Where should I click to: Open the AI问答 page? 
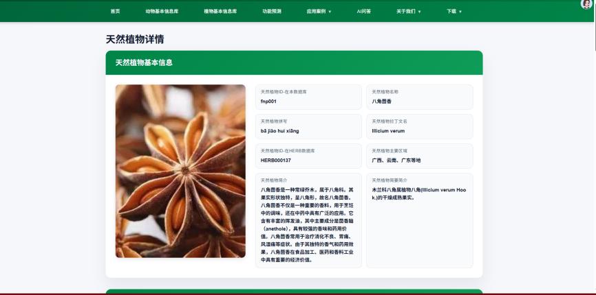point(363,12)
